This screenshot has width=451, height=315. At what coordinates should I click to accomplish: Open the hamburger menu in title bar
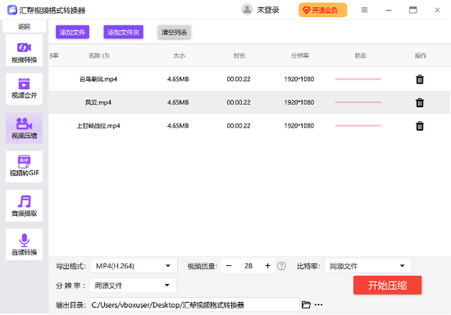(x=364, y=10)
